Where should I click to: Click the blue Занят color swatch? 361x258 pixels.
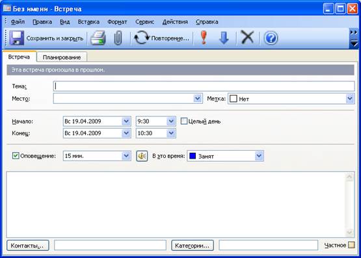[x=193, y=156]
